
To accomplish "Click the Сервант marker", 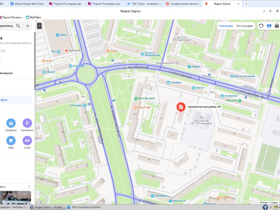I will [x=218, y=197].
